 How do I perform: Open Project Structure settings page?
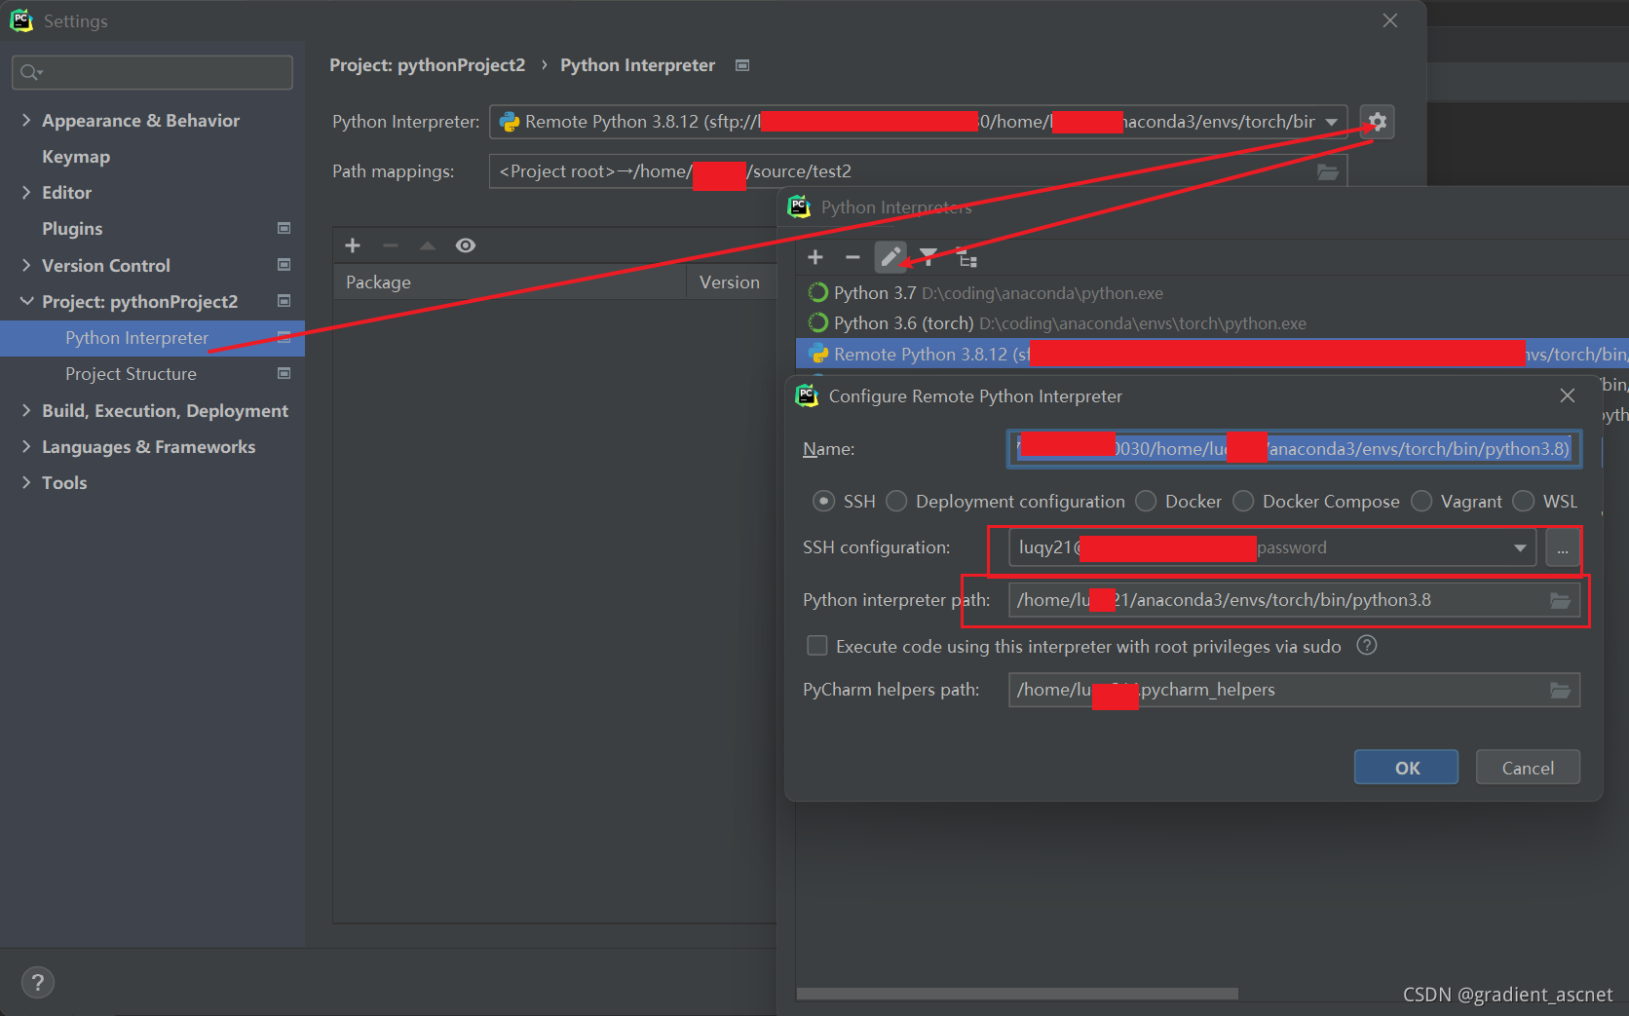click(131, 374)
